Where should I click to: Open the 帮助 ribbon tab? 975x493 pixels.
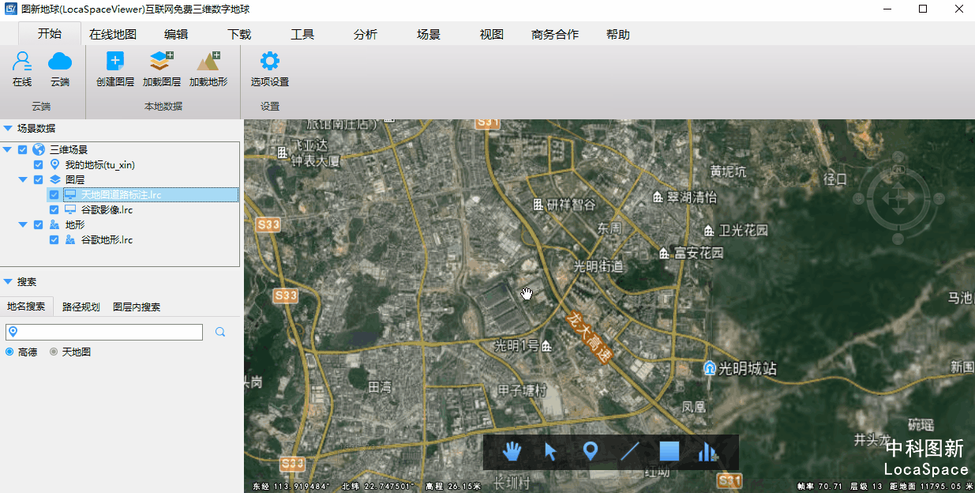[618, 35]
